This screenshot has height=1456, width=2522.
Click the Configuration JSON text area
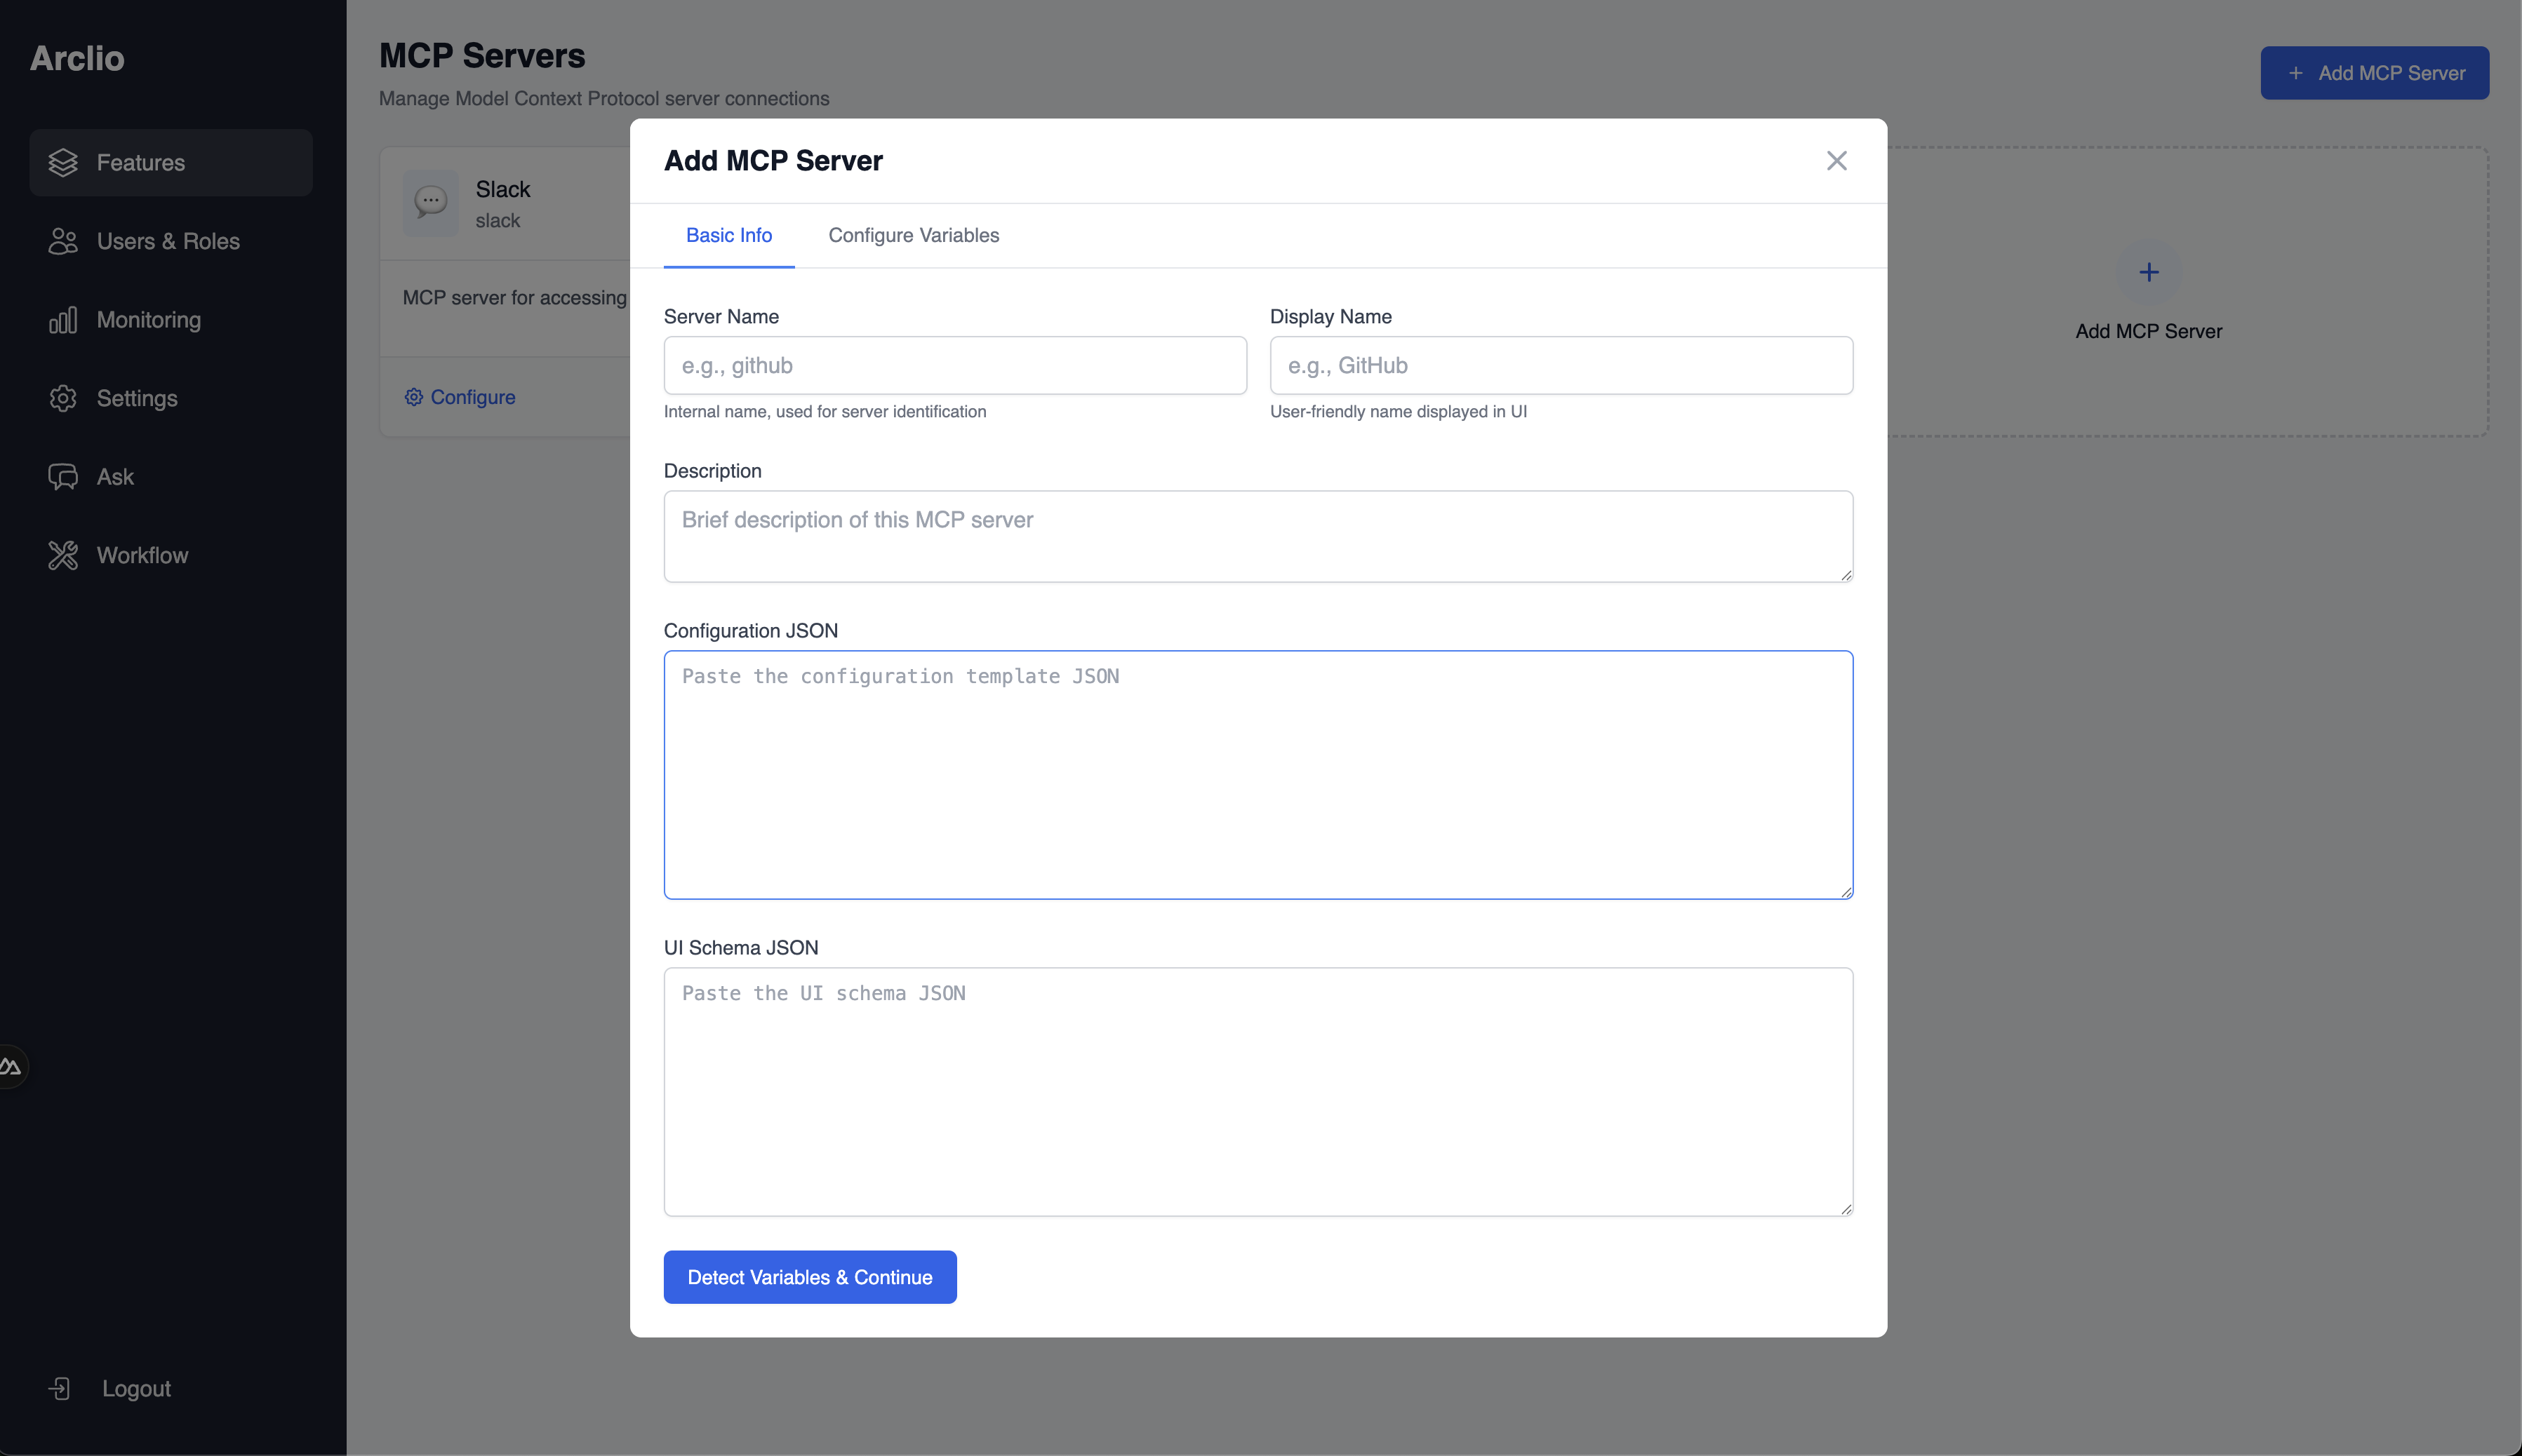point(1257,775)
